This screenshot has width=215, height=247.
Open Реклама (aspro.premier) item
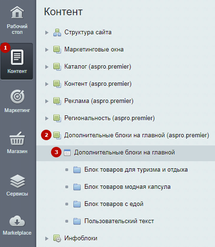[x=99, y=101]
